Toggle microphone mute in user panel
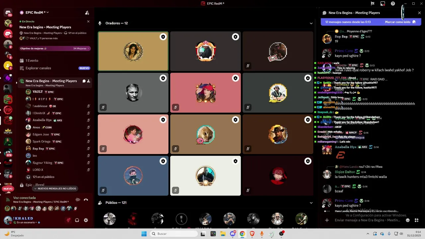The image size is (425, 239). click(x=68, y=220)
